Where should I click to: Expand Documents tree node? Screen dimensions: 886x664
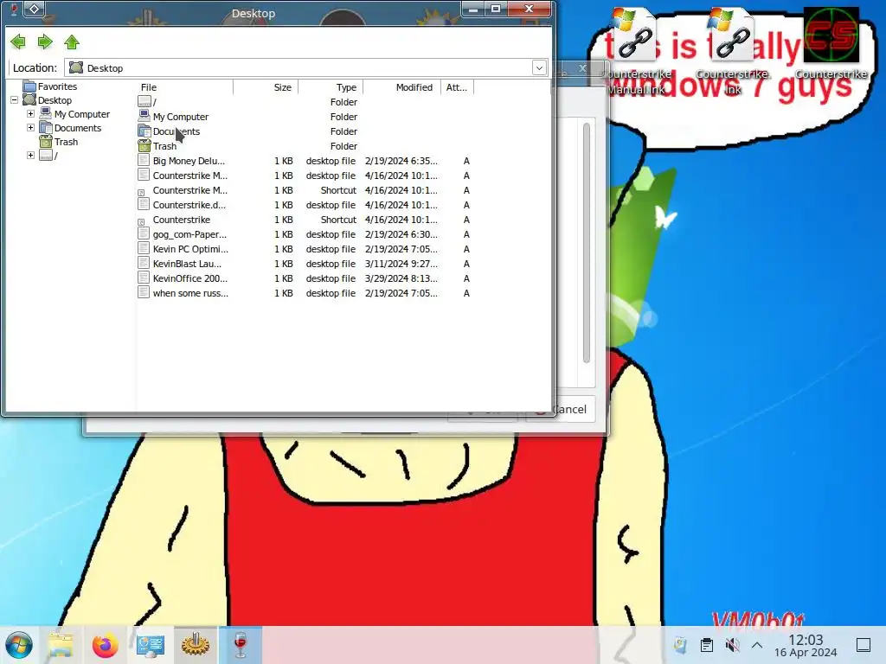point(30,128)
